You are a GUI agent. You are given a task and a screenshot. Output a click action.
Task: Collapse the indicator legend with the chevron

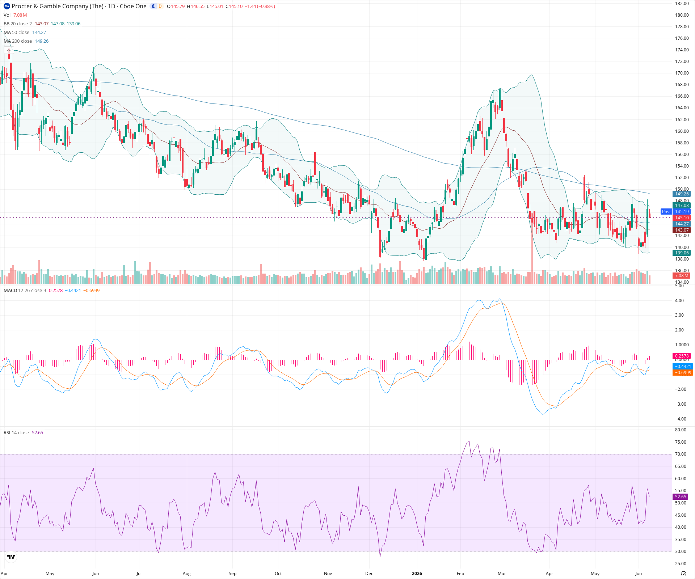click(9, 50)
